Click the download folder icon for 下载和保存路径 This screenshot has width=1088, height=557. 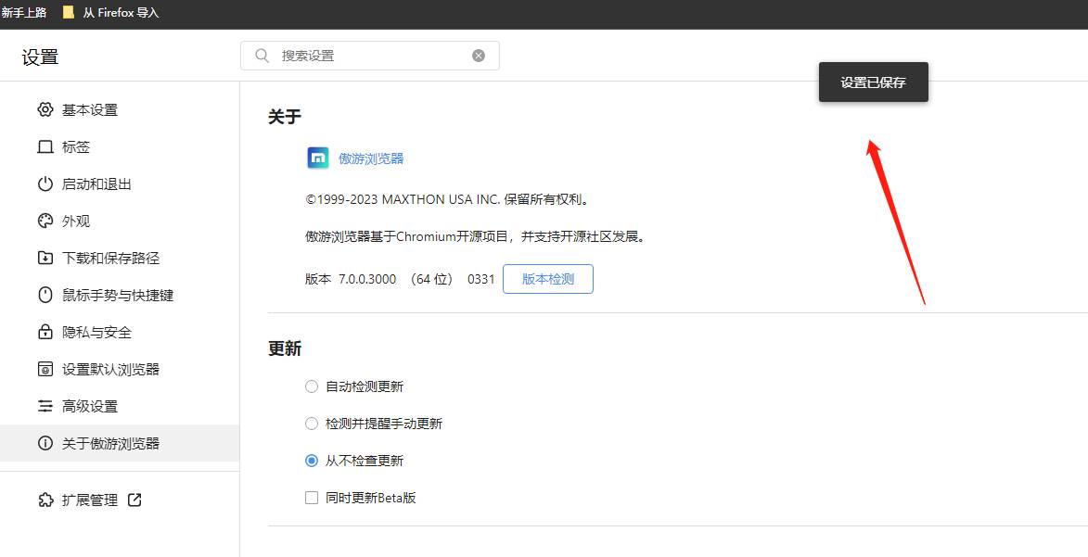[x=45, y=258]
